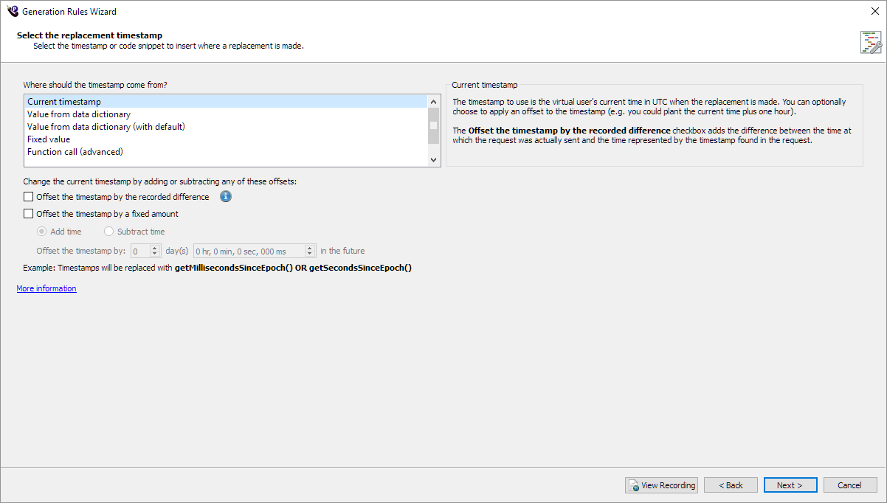Click the wizard rules icon in header
Screen dimensions: 887x503
(x=870, y=42)
